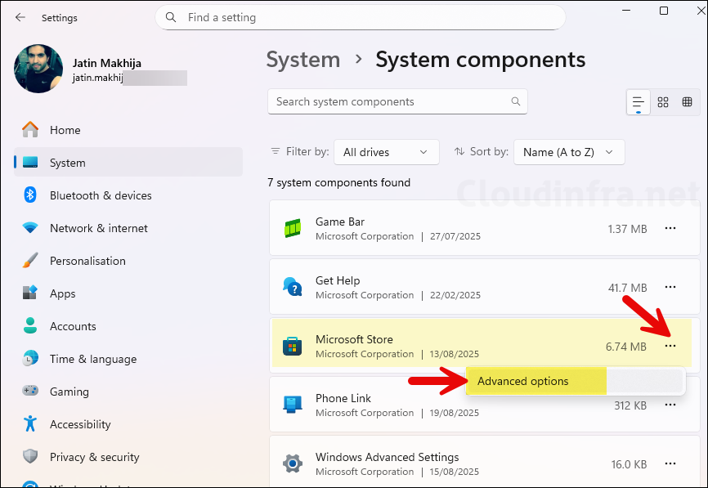Screen dimensions: 708x488
Task: Click the Find a setting search box
Action: (360, 18)
